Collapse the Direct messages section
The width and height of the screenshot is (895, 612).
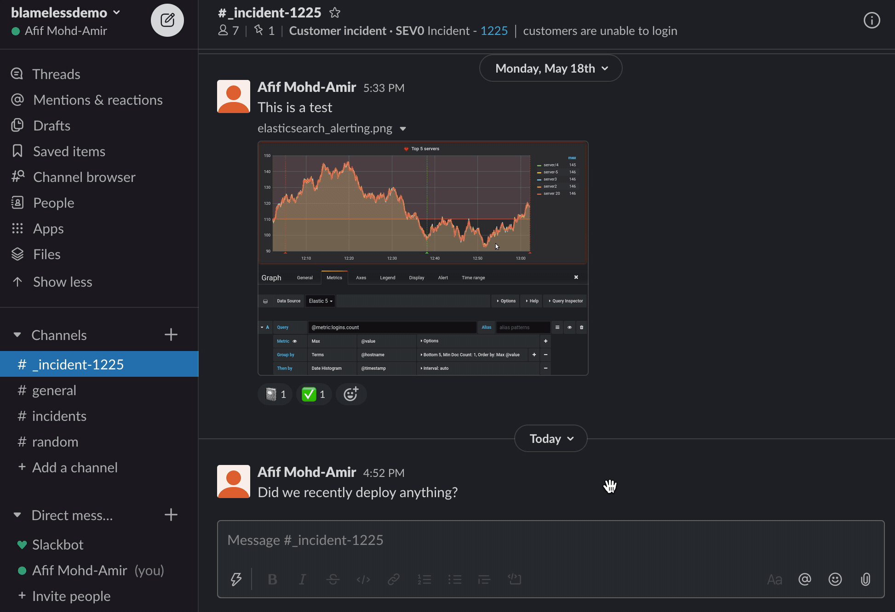[17, 515]
